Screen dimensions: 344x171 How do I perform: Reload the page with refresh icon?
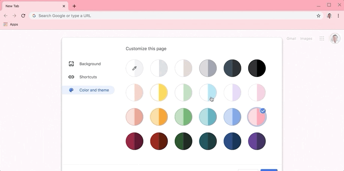coord(23,16)
